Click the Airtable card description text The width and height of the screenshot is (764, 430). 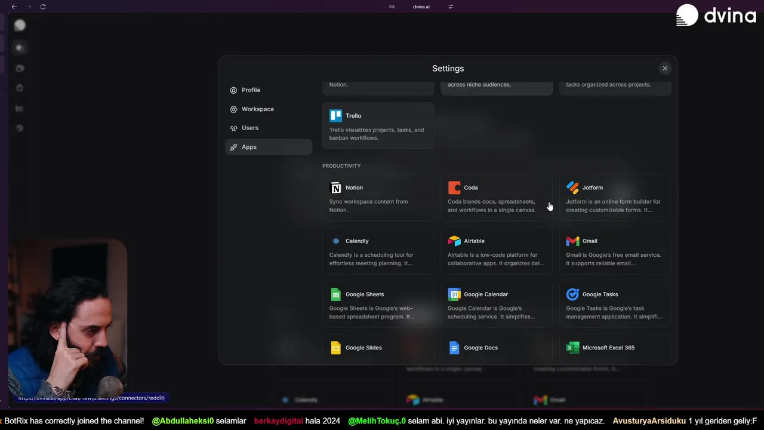tap(495, 259)
